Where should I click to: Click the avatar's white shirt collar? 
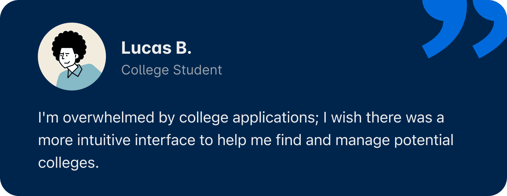tap(74, 71)
